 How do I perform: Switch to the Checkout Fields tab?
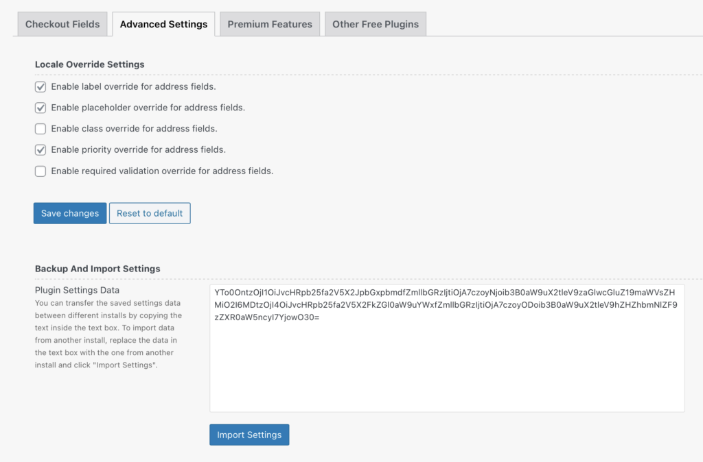point(62,24)
